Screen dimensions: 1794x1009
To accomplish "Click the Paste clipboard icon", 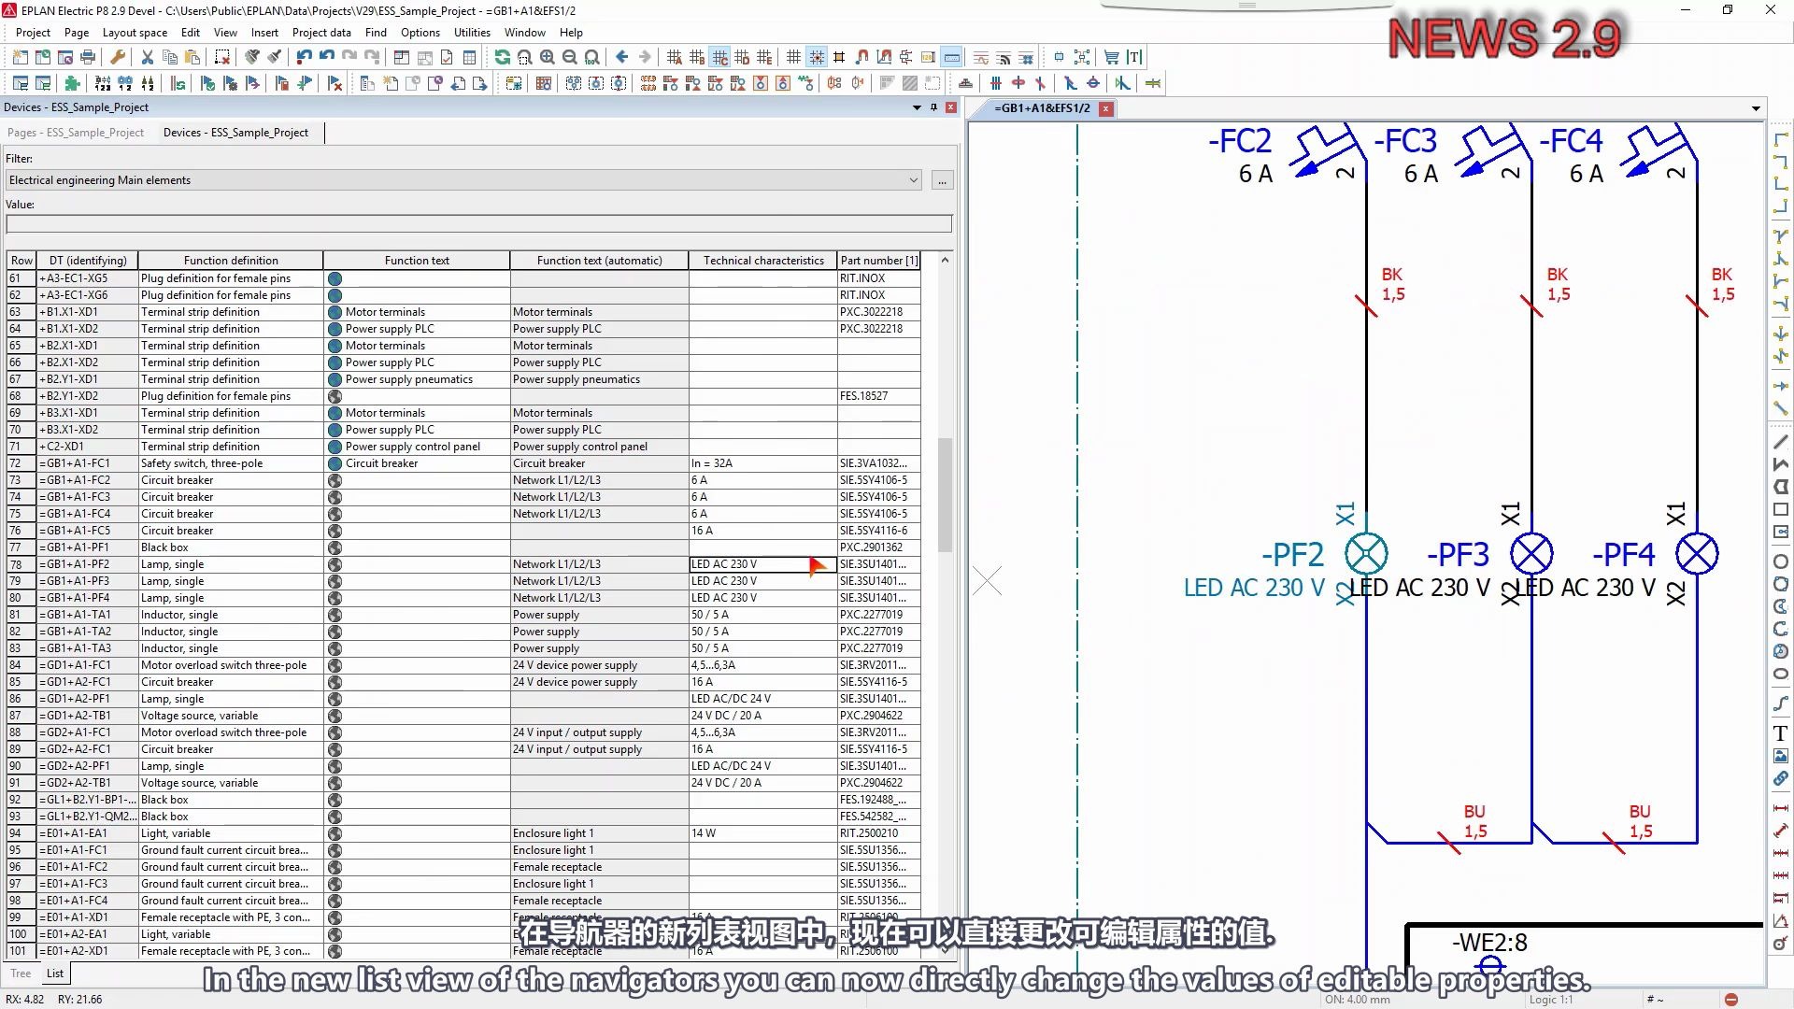I will [x=192, y=57].
